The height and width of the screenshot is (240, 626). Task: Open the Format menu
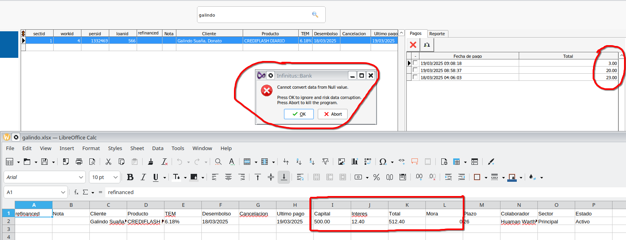click(x=91, y=149)
